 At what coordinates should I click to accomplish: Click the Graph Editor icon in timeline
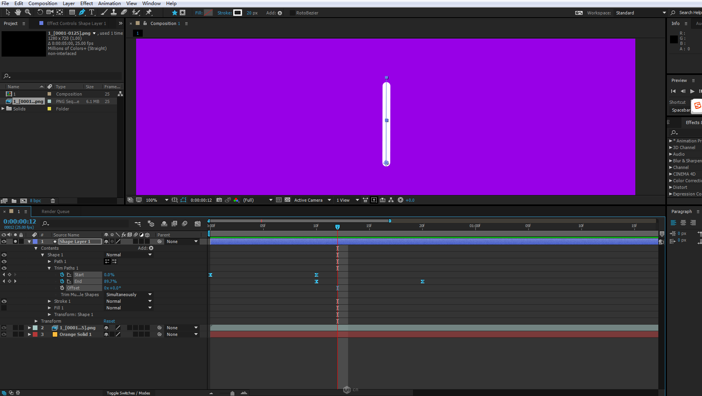click(x=198, y=224)
